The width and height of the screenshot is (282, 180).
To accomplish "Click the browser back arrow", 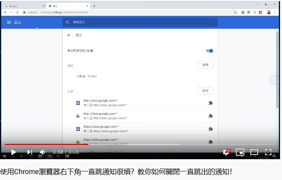I will pyautogui.click(x=5, y=12).
